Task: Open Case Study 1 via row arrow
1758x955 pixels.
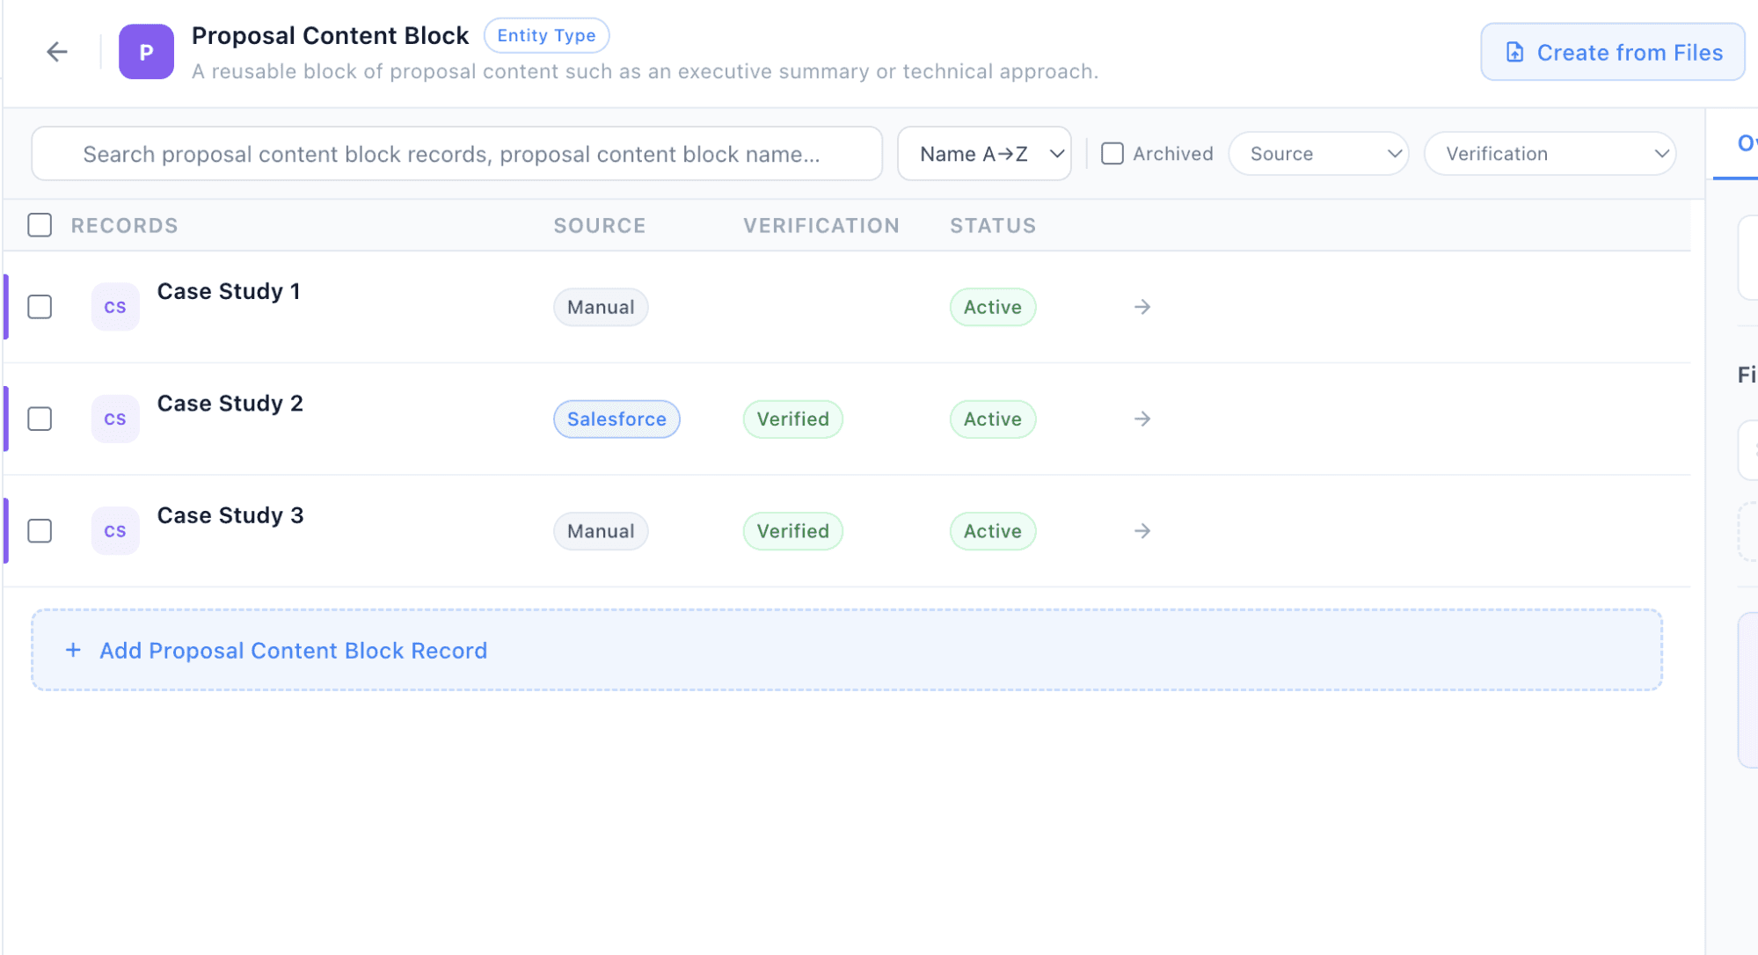Action: pyautogui.click(x=1142, y=307)
